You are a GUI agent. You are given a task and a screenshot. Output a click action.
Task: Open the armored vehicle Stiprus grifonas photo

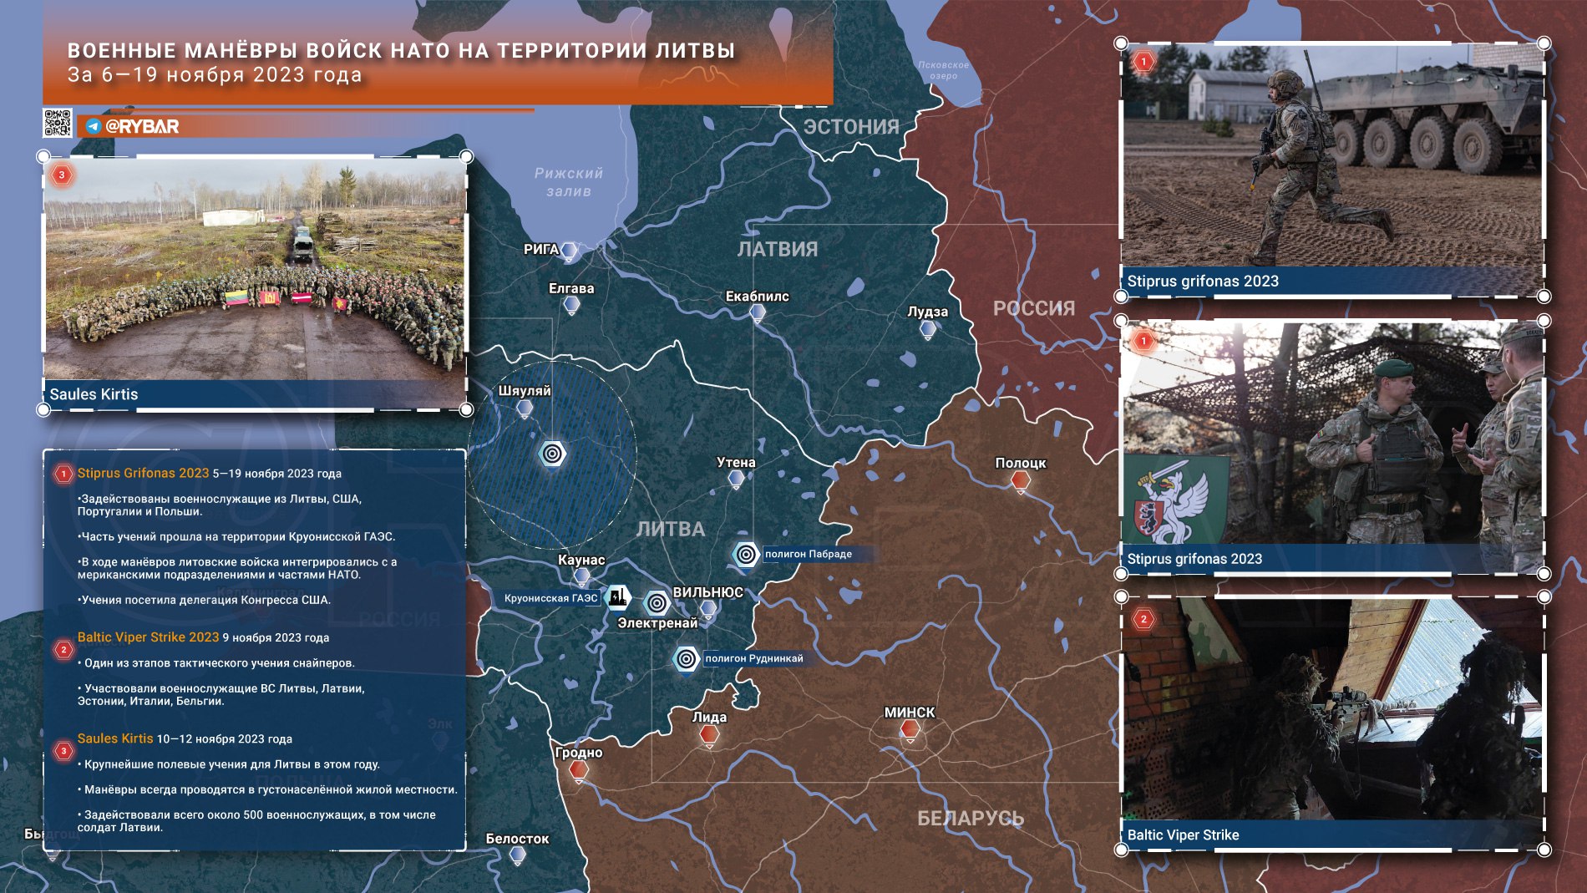[x=1331, y=159]
